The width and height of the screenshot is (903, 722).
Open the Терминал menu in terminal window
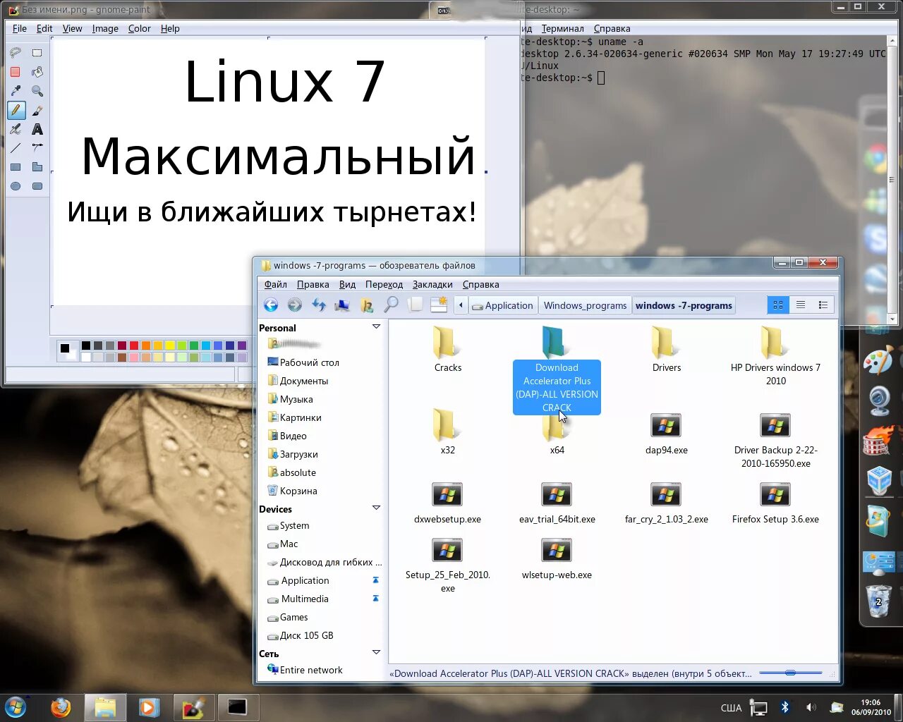point(562,28)
